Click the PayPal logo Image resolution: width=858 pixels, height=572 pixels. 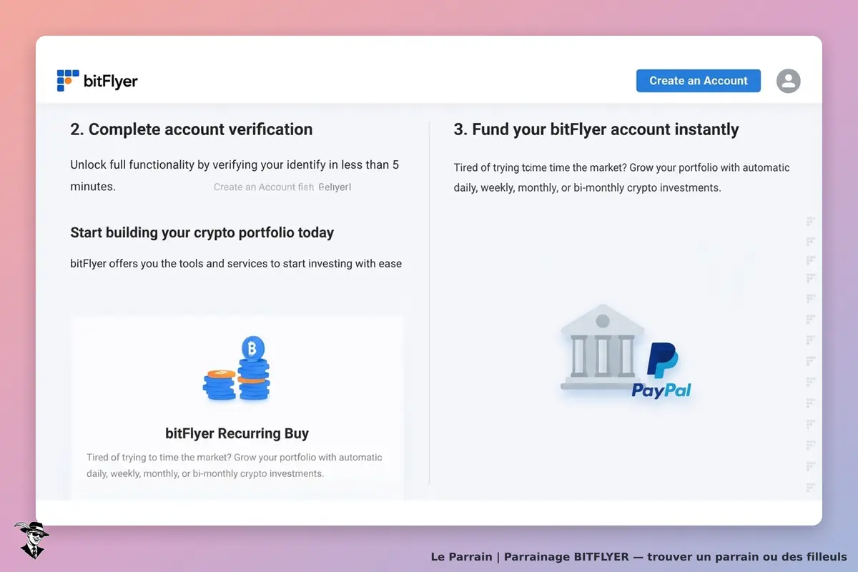pyautogui.click(x=662, y=370)
